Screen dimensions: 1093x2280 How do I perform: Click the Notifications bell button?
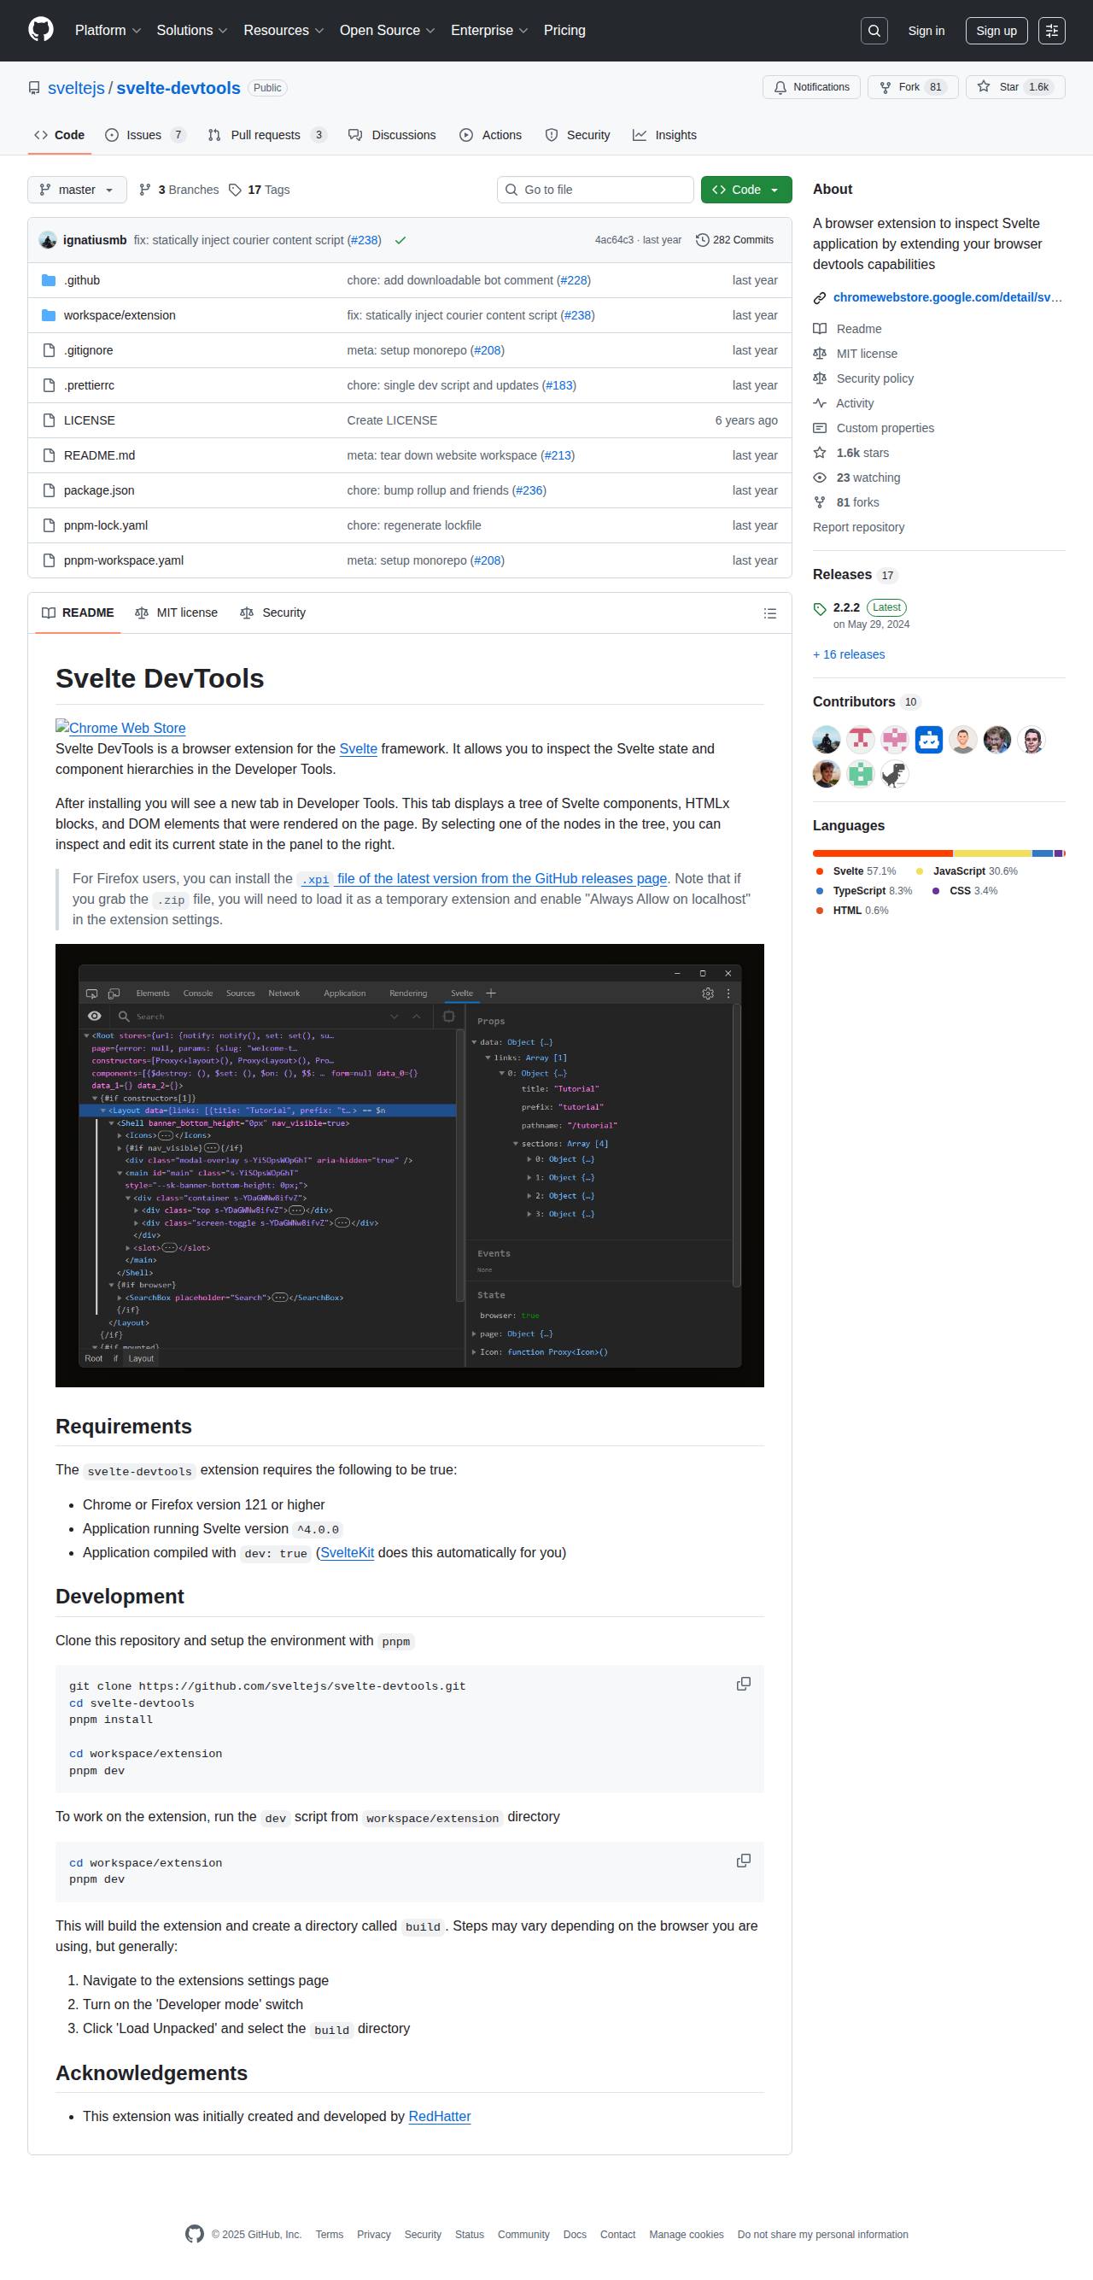point(810,88)
